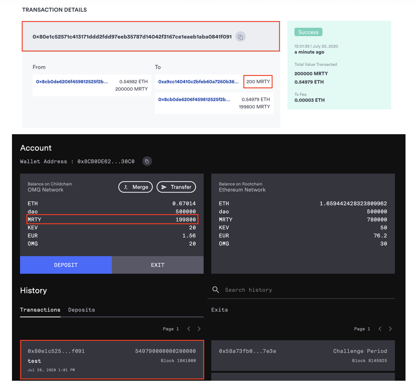Click the TRANSACTION DETAILS heading
Viewport: 418px width, 387px height.
54,10
